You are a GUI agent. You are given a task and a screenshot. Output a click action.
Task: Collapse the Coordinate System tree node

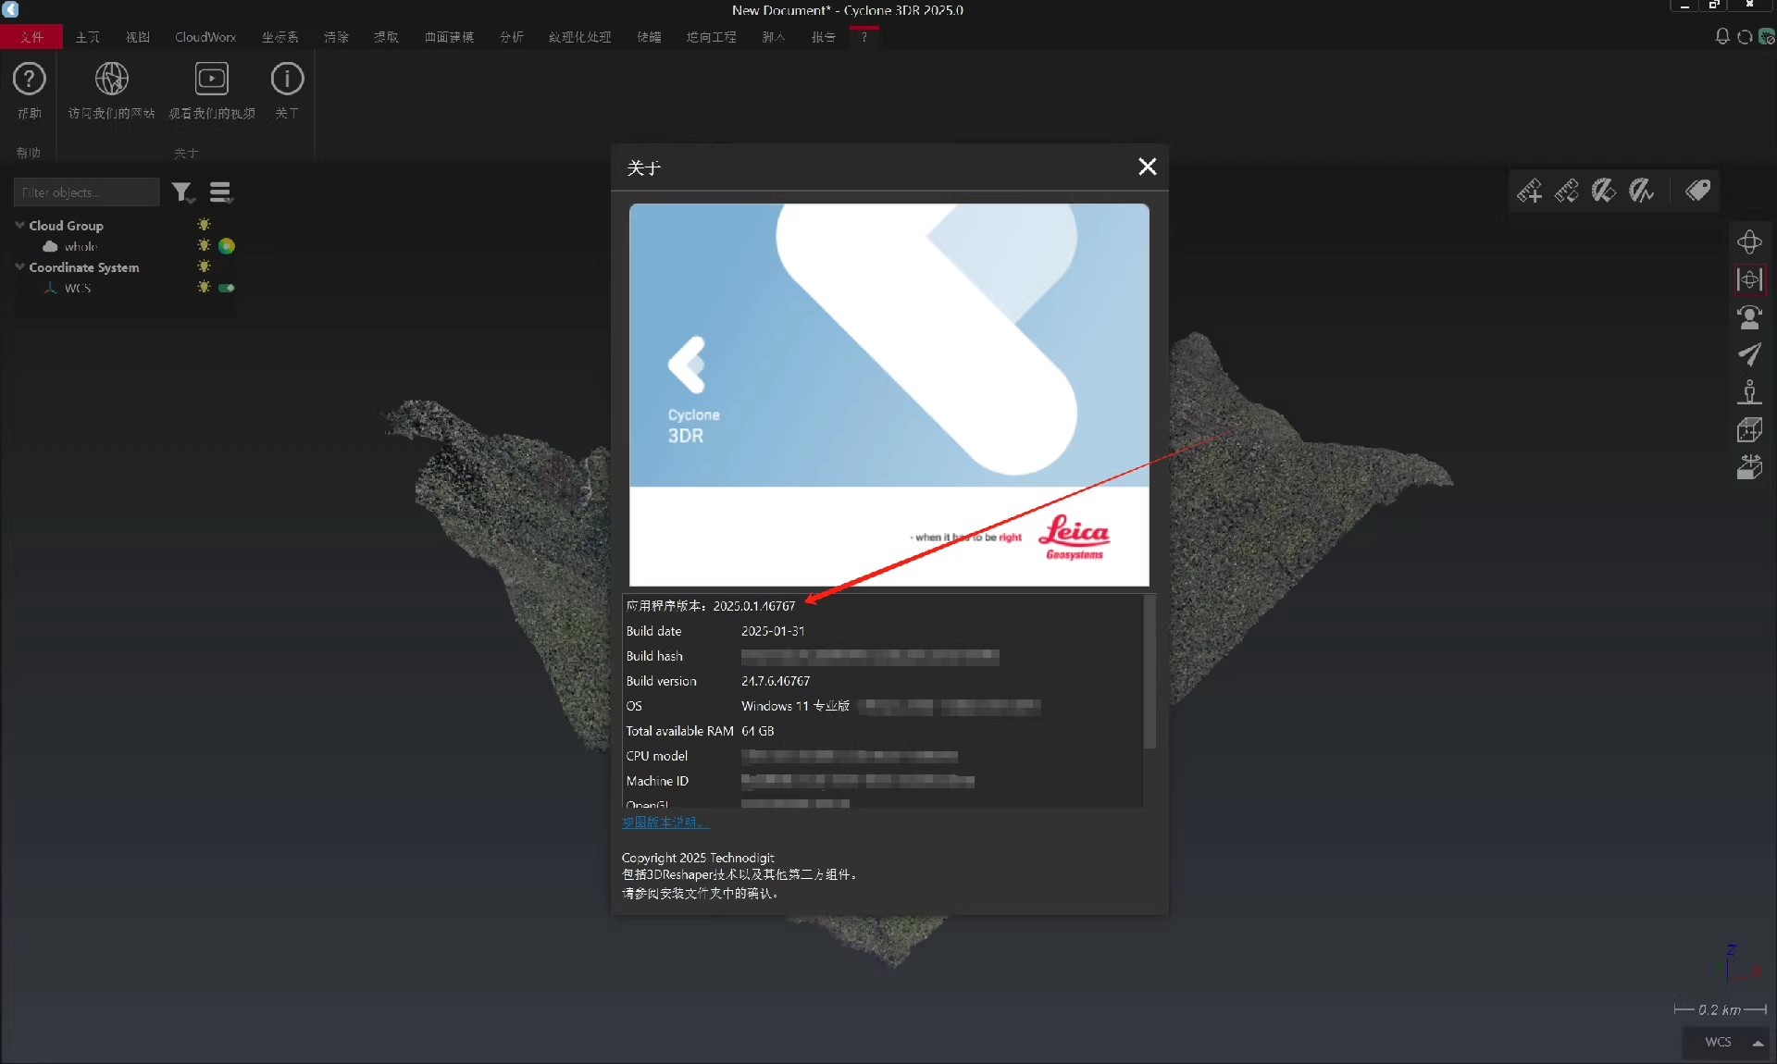19,266
